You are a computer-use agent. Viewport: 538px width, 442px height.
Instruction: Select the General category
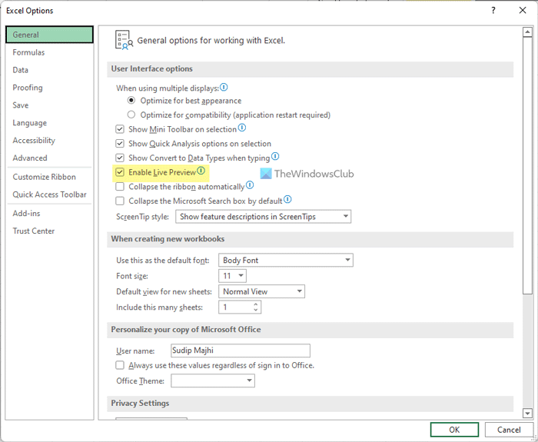[x=49, y=35]
